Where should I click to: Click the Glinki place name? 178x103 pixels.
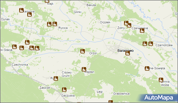[78, 12]
